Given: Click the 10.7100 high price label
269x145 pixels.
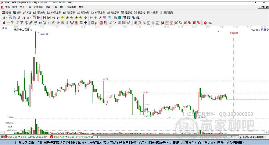Looking at the screenshot, I should 44,34.
